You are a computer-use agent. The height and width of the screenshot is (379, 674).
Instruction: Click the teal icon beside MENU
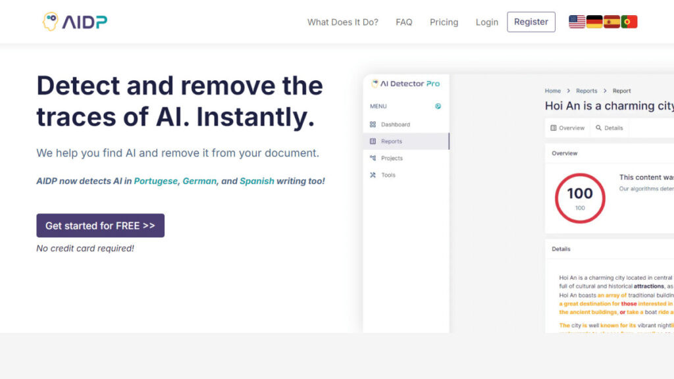point(438,106)
